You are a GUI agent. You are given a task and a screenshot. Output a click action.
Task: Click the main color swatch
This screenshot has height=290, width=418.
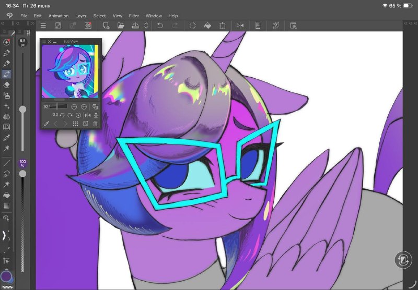(6, 276)
